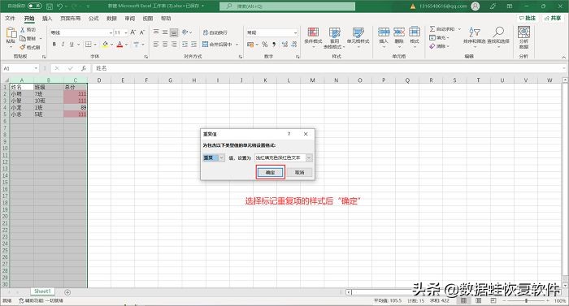Click Merge and Center (合并后居中)
The image size is (569, 306).
(x=217, y=44)
